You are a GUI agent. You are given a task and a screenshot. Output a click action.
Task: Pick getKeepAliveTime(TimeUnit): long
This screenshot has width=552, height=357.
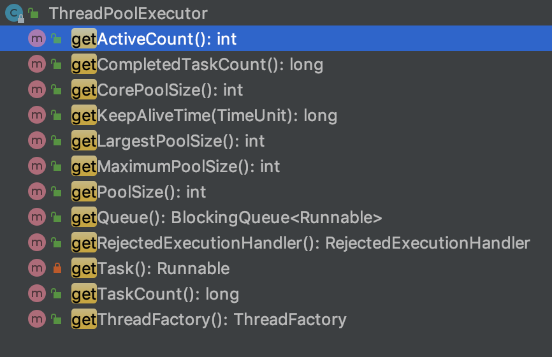(x=276, y=115)
